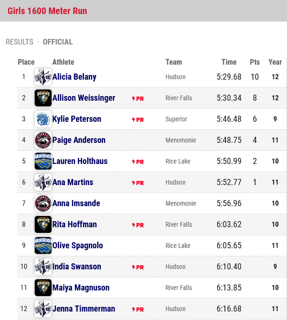Click the PR badge next to Rita Hoffman

pos(138,225)
